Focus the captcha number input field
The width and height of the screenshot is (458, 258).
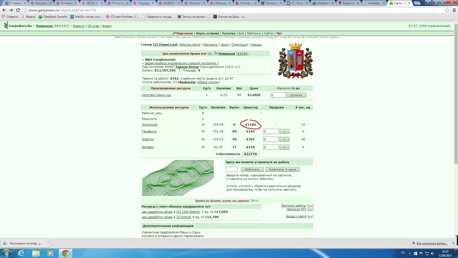click(231, 169)
